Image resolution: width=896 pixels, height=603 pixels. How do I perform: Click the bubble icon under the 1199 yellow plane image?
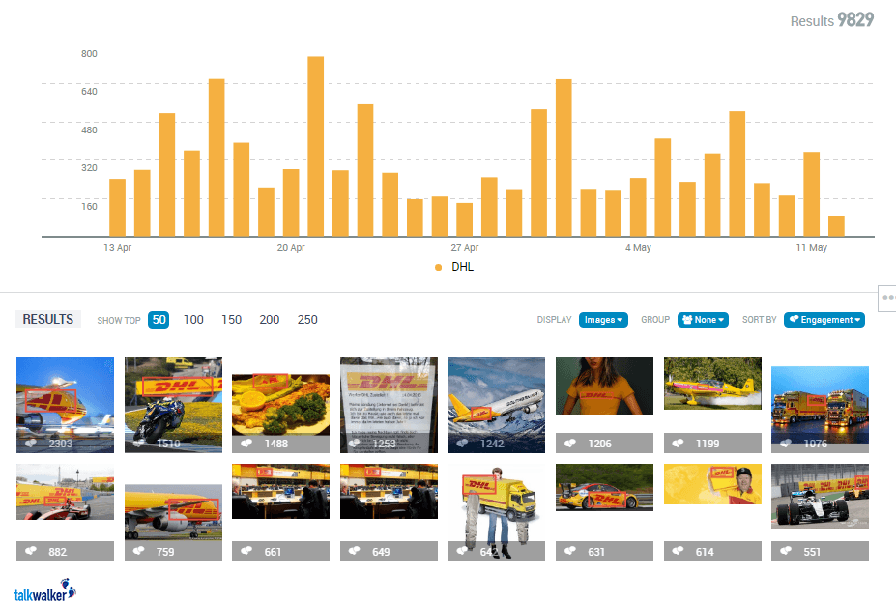click(677, 443)
